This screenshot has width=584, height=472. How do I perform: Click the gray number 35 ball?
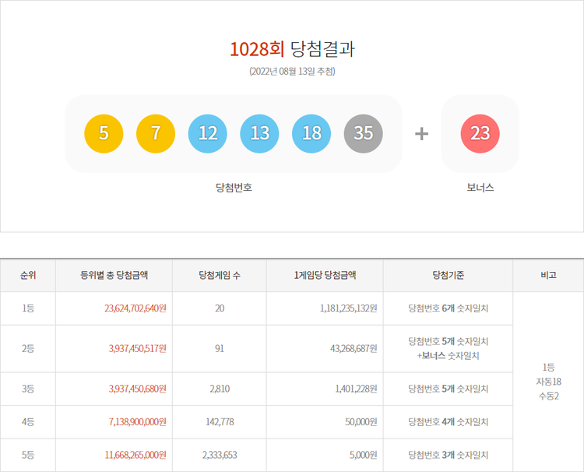[x=364, y=133]
